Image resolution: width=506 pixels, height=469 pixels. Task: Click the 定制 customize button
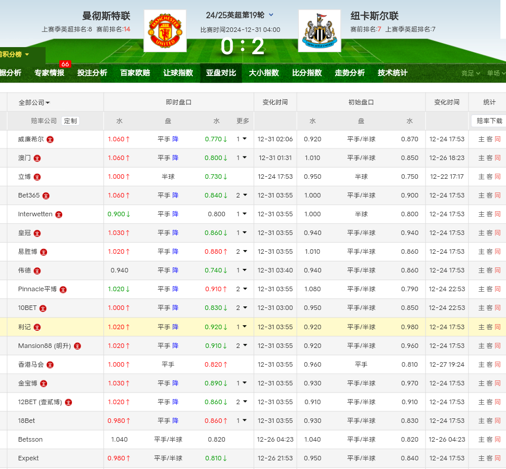[x=70, y=121]
